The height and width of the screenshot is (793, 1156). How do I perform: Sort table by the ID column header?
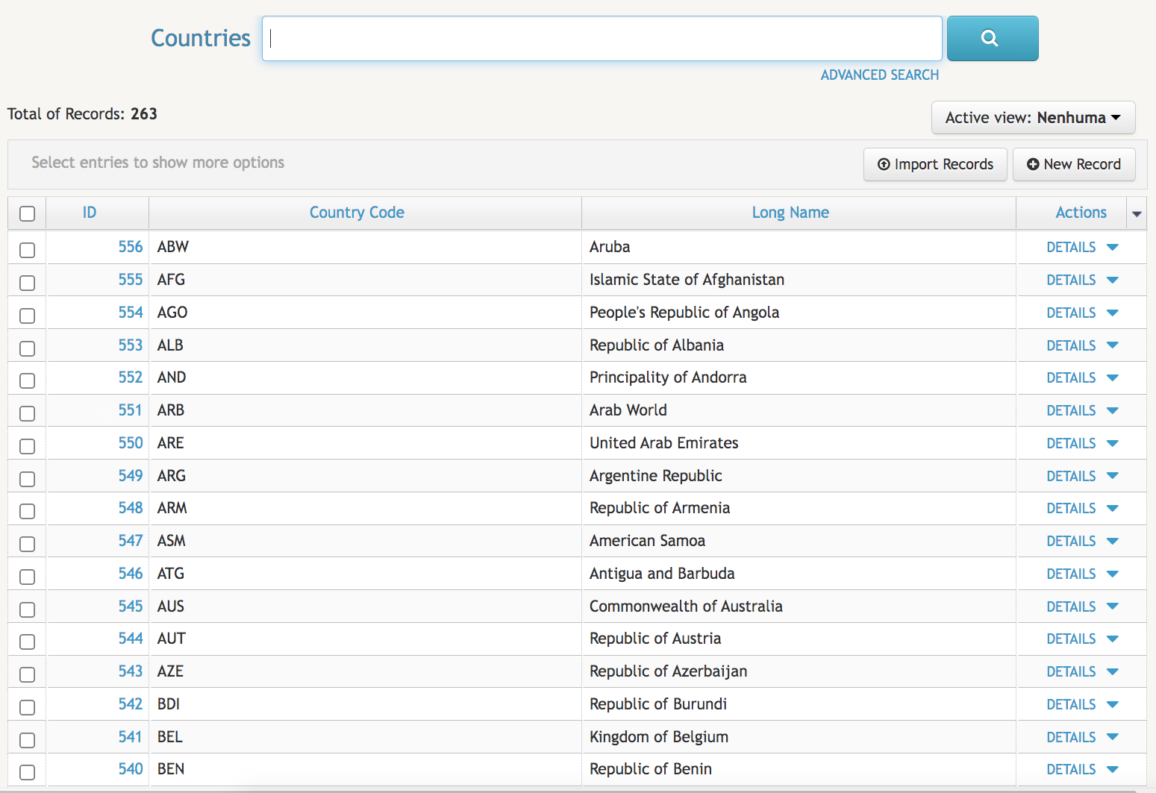click(x=90, y=213)
